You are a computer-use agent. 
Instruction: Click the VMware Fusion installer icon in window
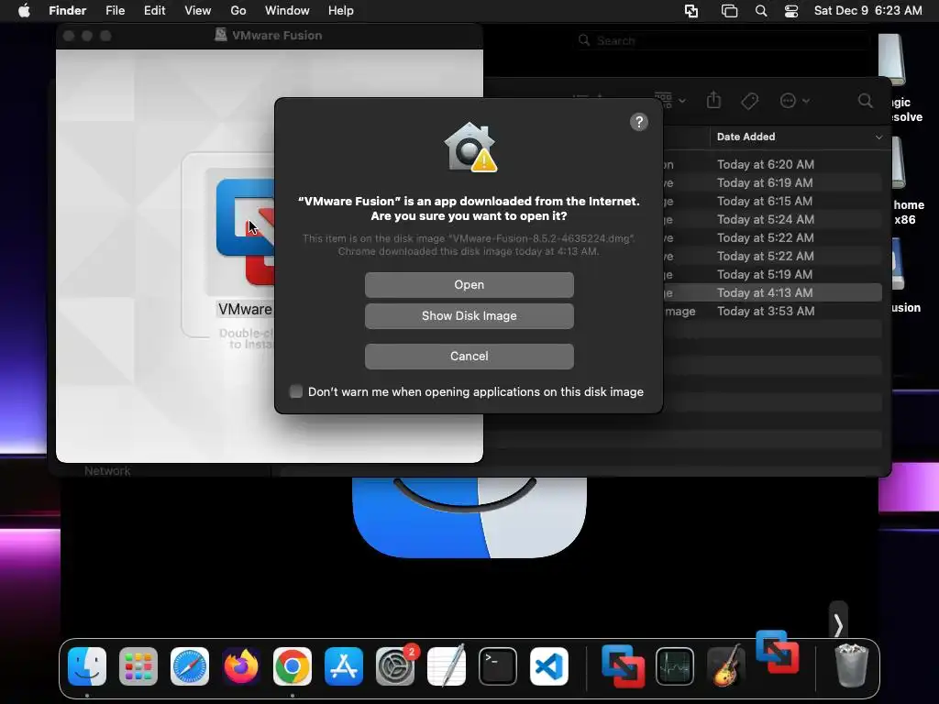244,231
